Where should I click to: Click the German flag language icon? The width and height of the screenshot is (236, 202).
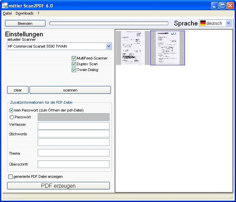203,23
